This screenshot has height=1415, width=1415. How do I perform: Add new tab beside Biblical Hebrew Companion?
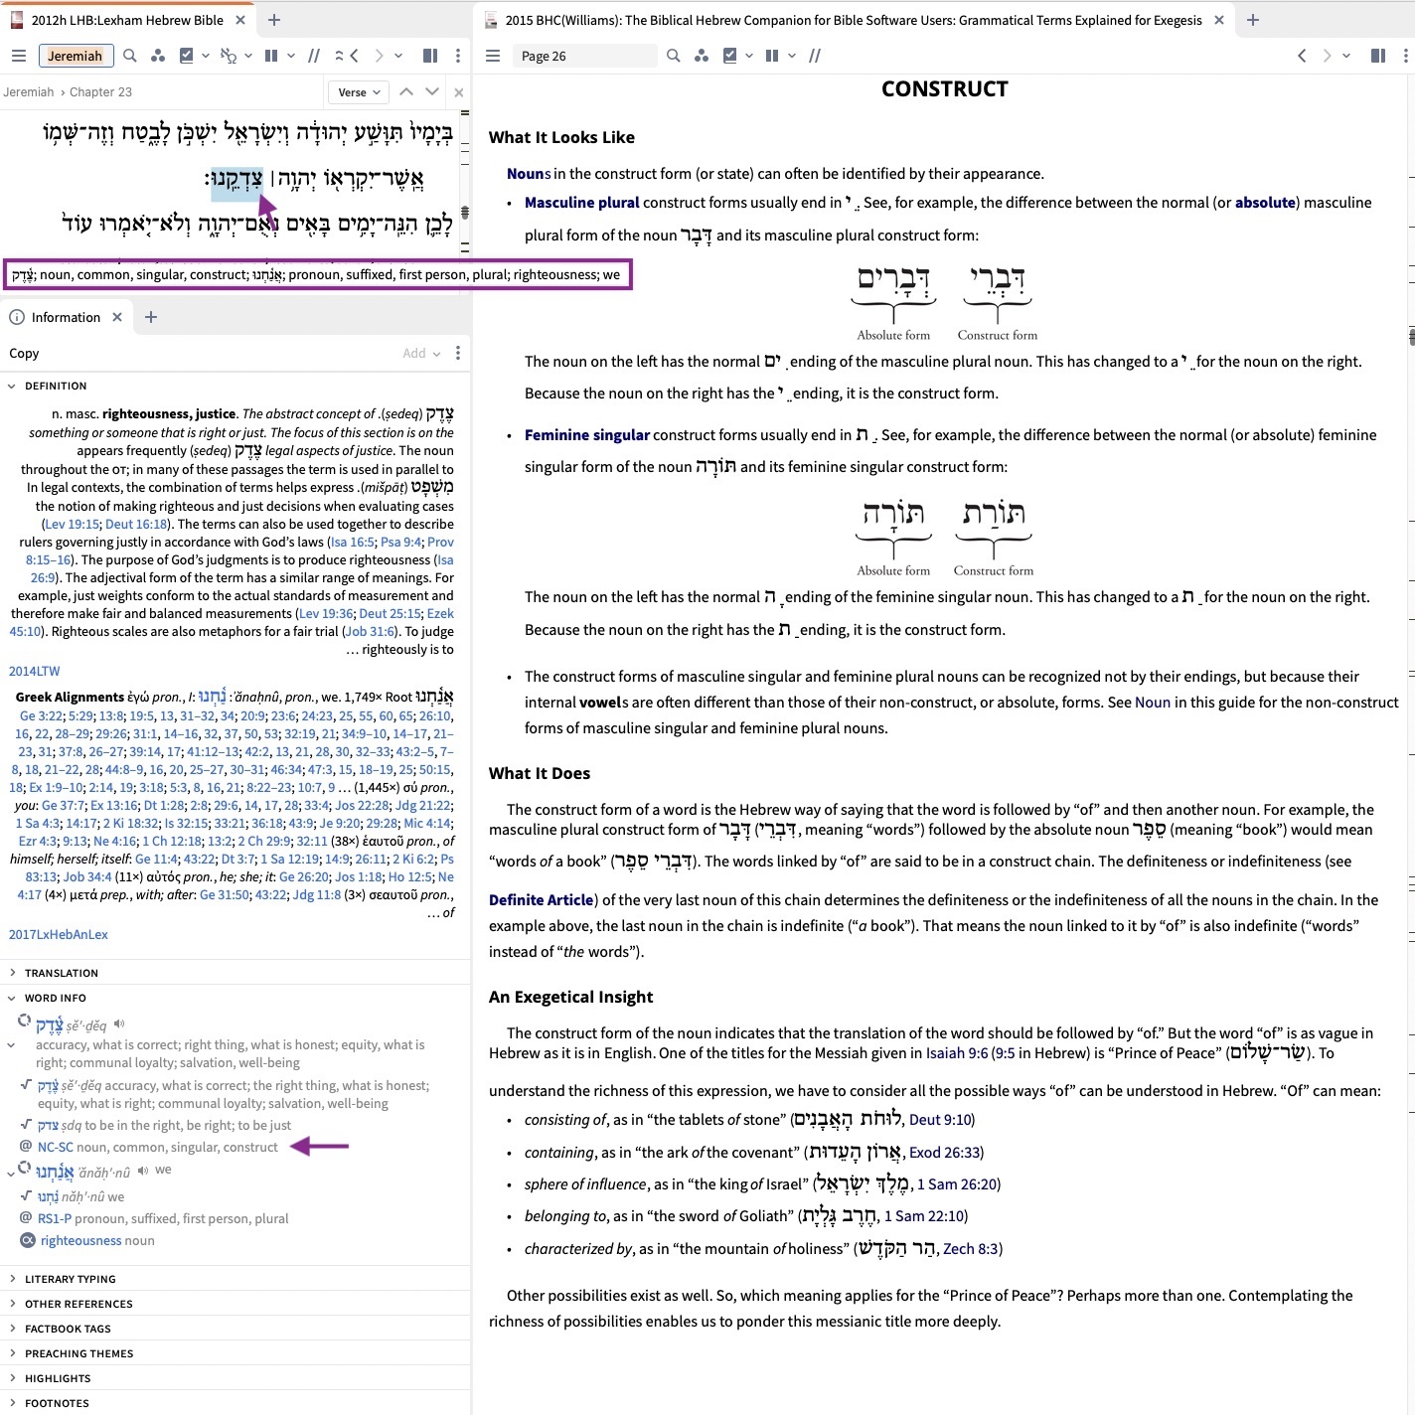(x=1252, y=20)
